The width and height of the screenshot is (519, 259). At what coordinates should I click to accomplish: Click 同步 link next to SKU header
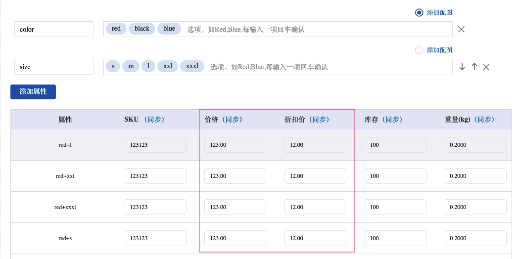pos(154,120)
